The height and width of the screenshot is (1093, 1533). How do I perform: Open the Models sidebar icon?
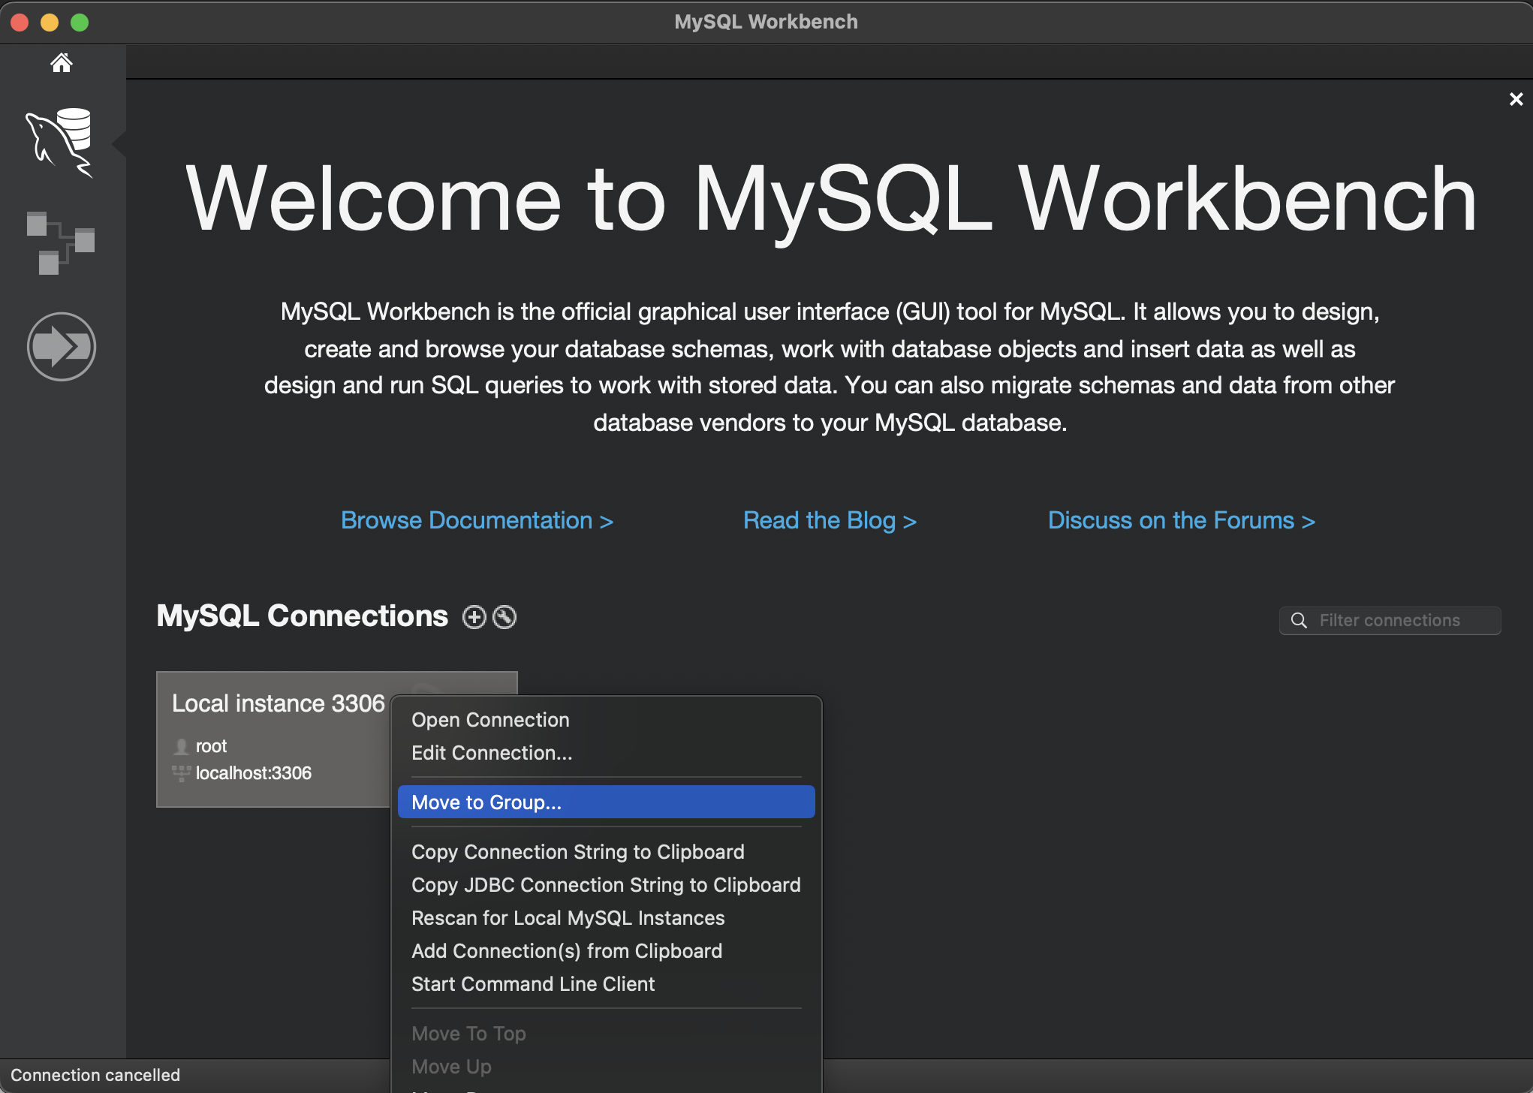click(x=60, y=242)
